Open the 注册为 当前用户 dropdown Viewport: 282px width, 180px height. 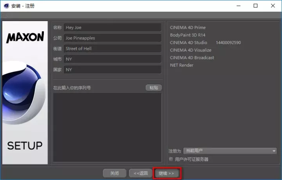coord(230,151)
